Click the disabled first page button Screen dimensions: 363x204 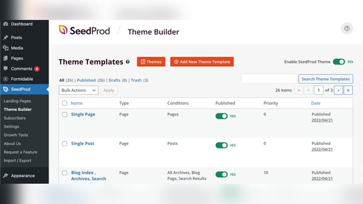click(299, 90)
